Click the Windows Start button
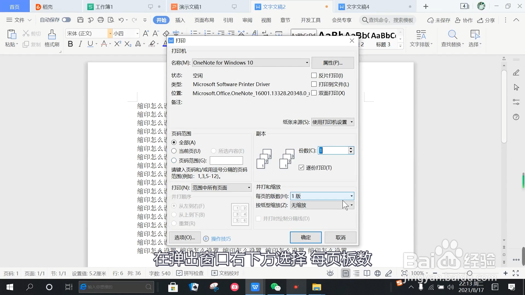This screenshot has width=525, height=295. (10, 287)
